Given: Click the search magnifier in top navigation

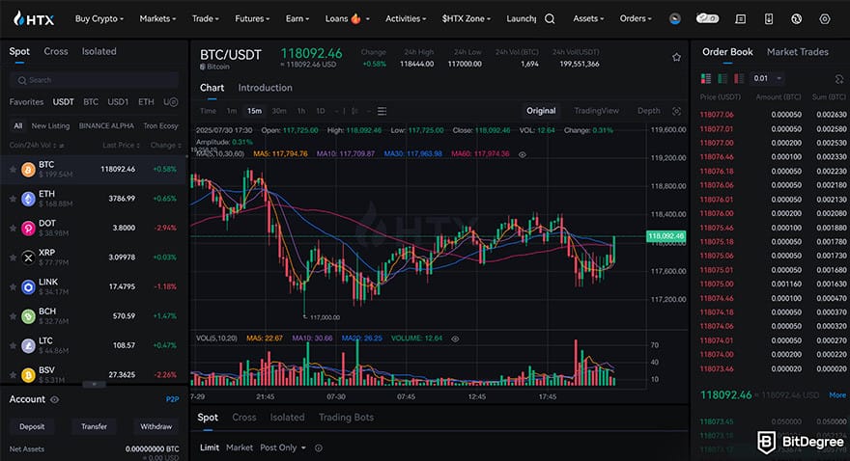Looking at the screenshot, I should [550, 19].
